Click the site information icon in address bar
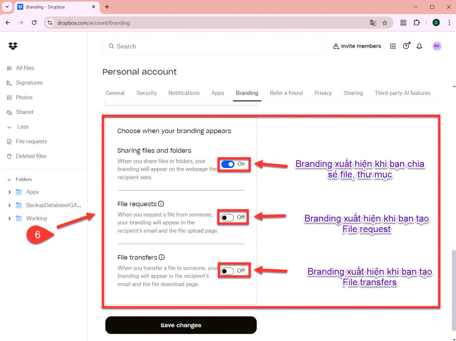This screenshot has height=341, width=456. [50, 23]
